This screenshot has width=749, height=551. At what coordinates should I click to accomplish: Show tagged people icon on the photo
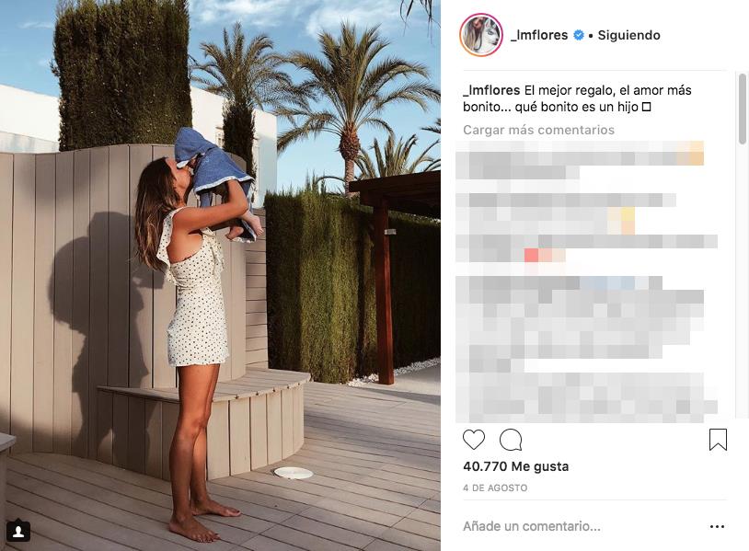(18, 531)
